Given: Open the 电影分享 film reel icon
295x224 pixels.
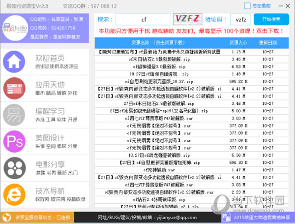Looking at the screenshot, I should 15,168.
